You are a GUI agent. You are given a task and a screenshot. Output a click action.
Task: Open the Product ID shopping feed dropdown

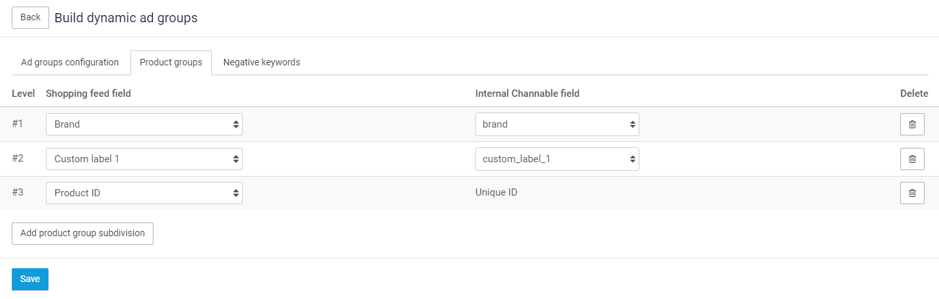point(144,193)
